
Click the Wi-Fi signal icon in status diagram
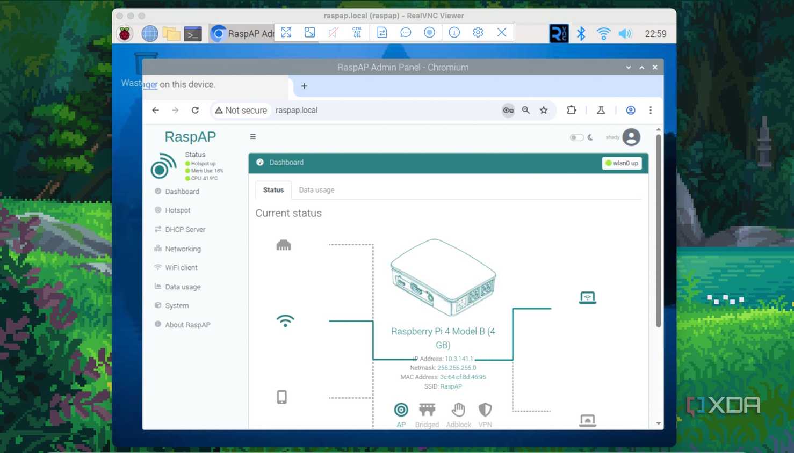click(x=285, y=321)
